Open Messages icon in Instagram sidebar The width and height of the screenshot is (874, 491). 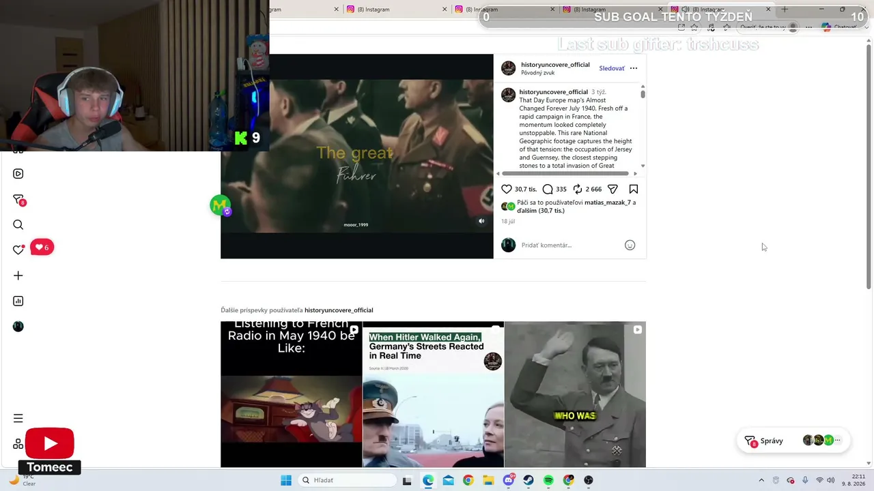click(18, 200)
